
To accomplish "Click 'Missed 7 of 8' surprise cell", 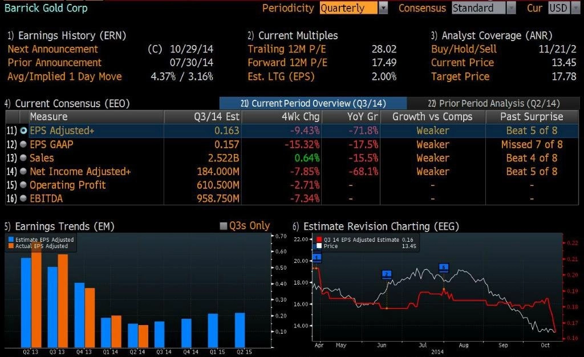I will click(532, 144).
